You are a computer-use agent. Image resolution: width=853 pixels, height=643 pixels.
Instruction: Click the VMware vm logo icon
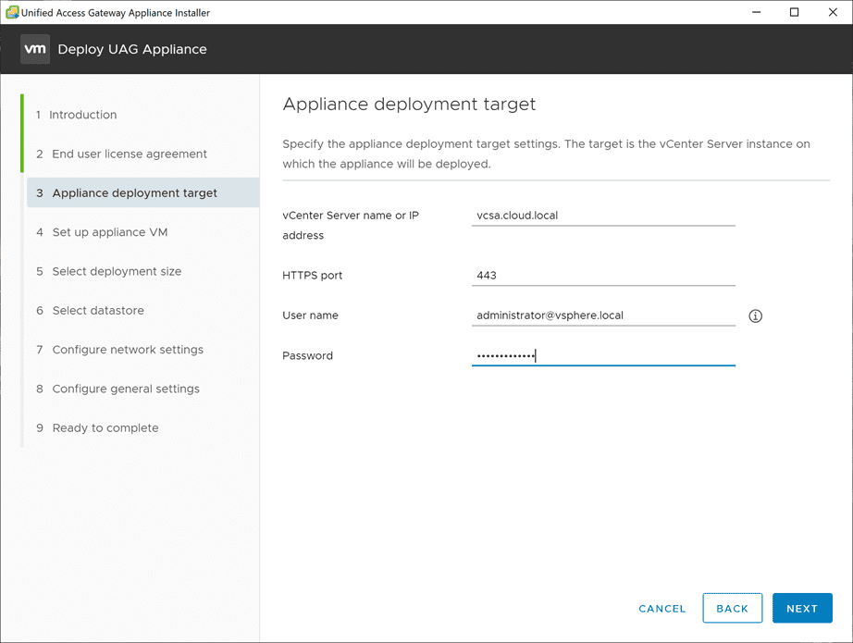pyautogui.click(x=34, y=49)
